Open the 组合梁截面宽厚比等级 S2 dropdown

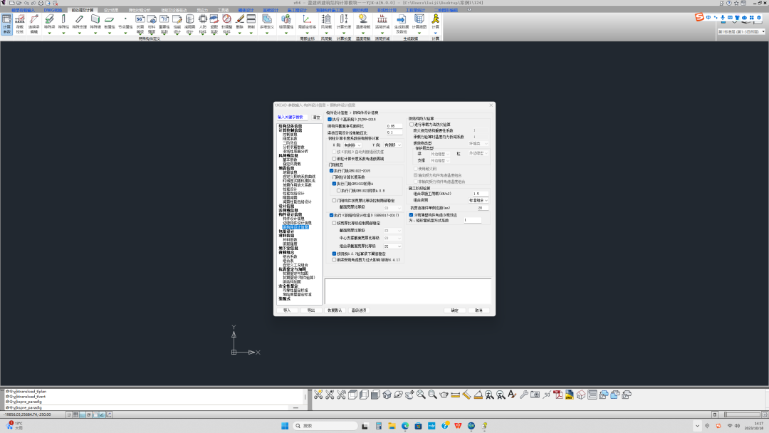393,246
